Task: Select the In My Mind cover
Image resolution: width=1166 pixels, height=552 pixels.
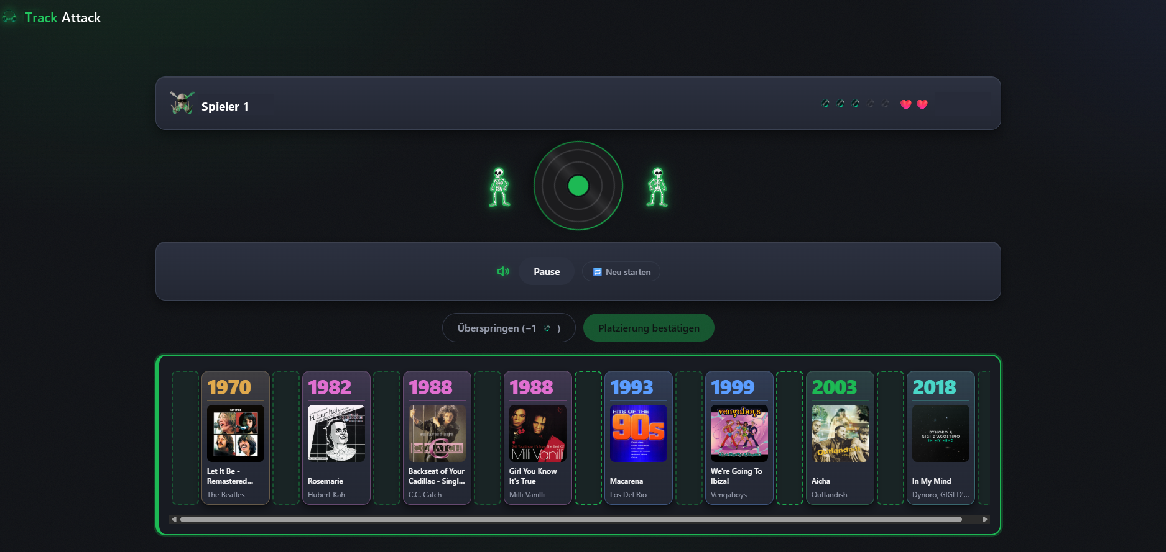Action: click(941, 433)
